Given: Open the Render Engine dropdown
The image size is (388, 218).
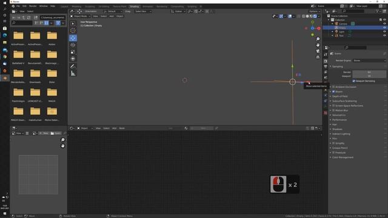Looking at the screenshot, I should tap(369, 61).
